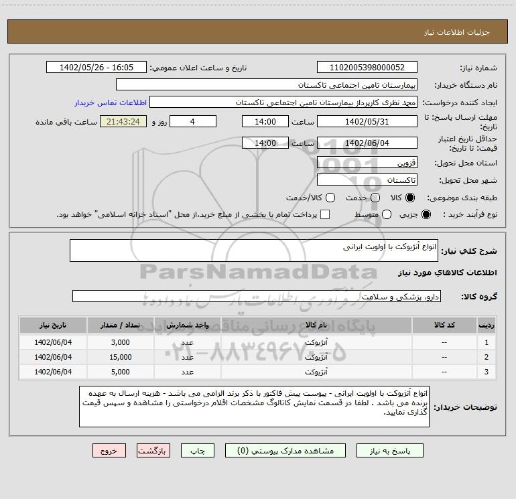
Task: Click آنژیوکت item name in row 3
Action: 316,372
